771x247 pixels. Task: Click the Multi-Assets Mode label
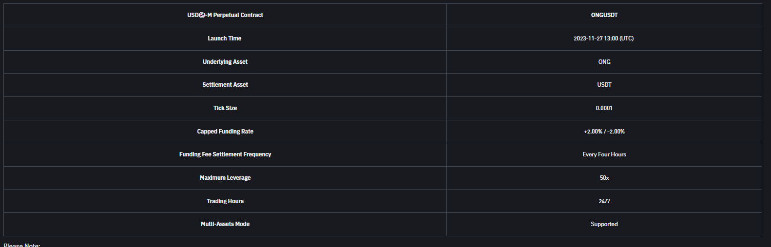click(225, 224)
